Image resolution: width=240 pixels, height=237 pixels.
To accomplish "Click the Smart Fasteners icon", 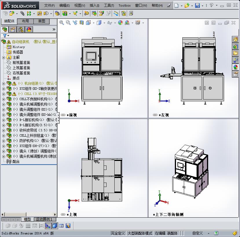I will click(39, 14).
